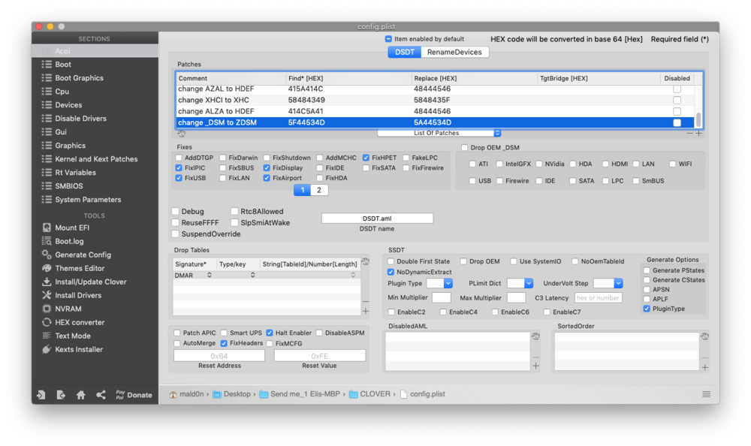Open the Generate Config tool
Screen dimensions: 751x446
point(82,255)
